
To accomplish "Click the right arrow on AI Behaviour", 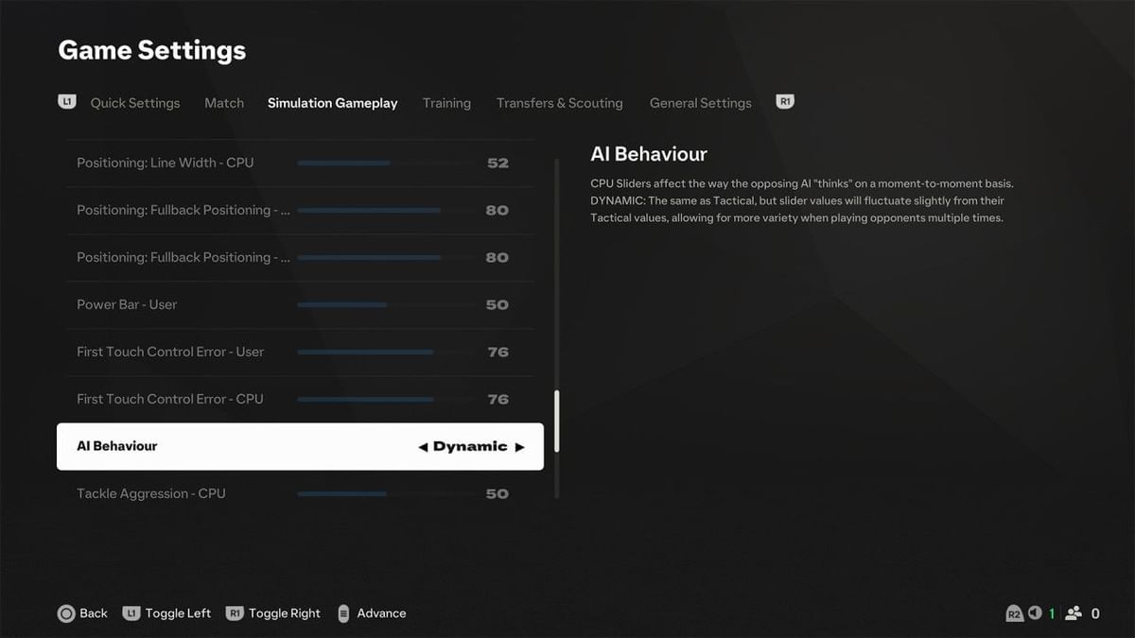I will pos(521,446).
